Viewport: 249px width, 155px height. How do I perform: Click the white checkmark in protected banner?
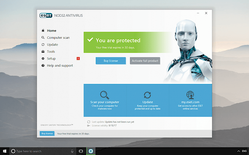point(90,40)
